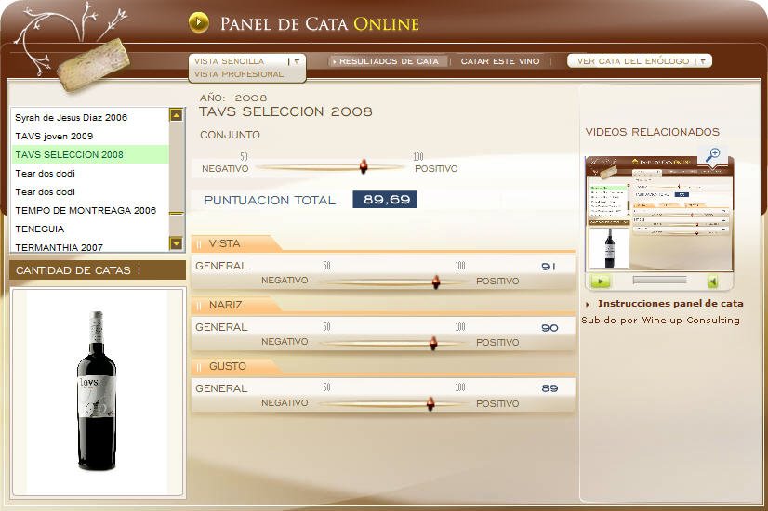Screen dimensions: 768x511
Task: Open the Ver Cata del Enólogo dropdown
Action: (639, 61)
